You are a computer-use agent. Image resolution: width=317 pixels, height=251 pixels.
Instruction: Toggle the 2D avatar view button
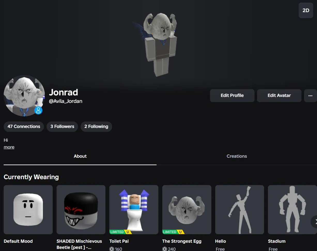(306, 10)
